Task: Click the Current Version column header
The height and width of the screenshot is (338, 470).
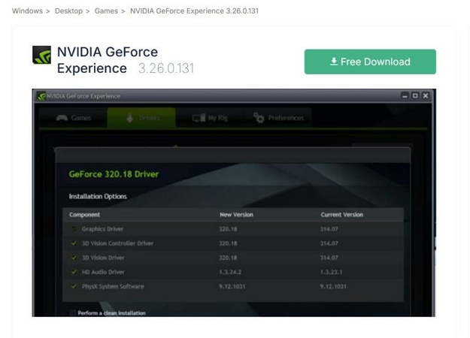Action: (x=342, y=215)
